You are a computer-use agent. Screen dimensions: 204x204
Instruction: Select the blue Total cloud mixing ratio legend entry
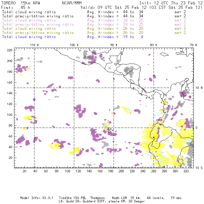(29, 37)
